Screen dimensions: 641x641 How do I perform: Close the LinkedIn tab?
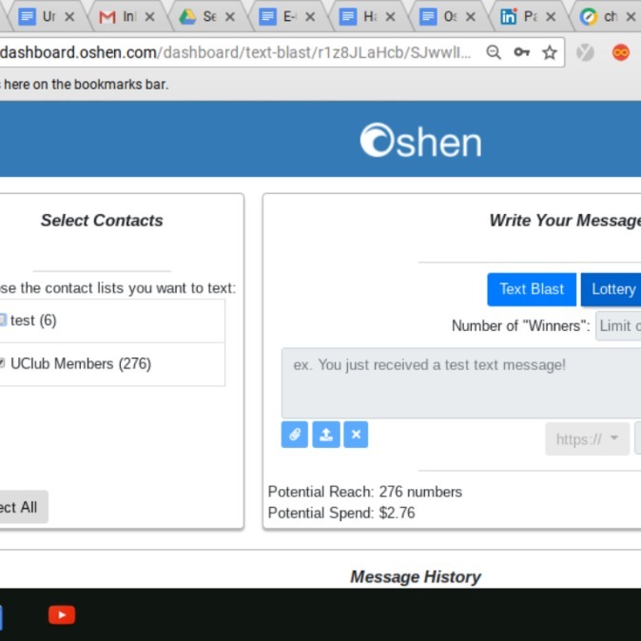[551, 17]
